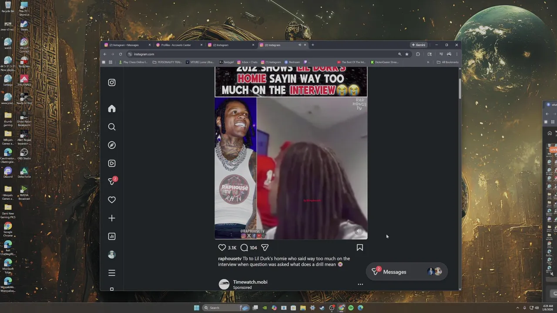
Task: Switch to Profiles - Accounts Center tab
Action: pos(178,45)
